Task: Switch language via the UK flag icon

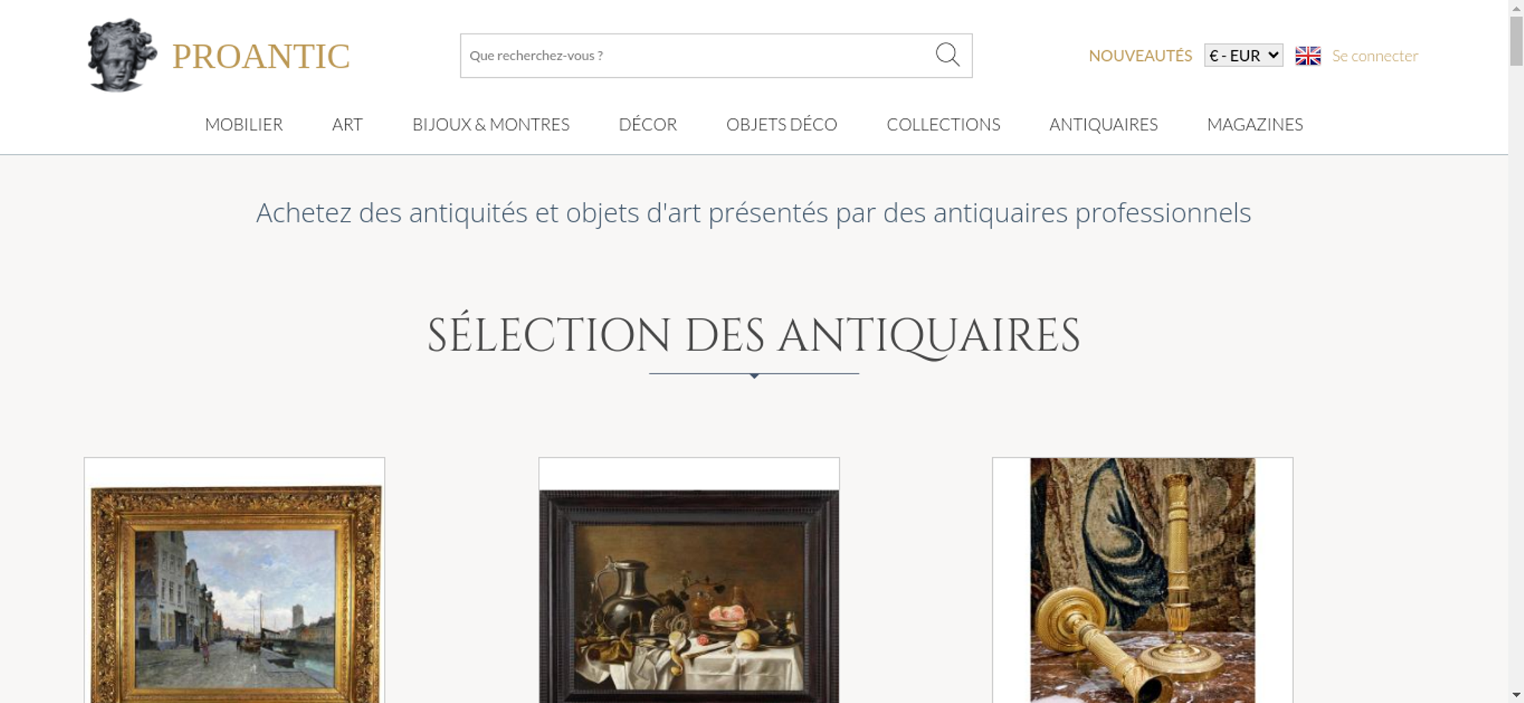Action: [1308, 56]
